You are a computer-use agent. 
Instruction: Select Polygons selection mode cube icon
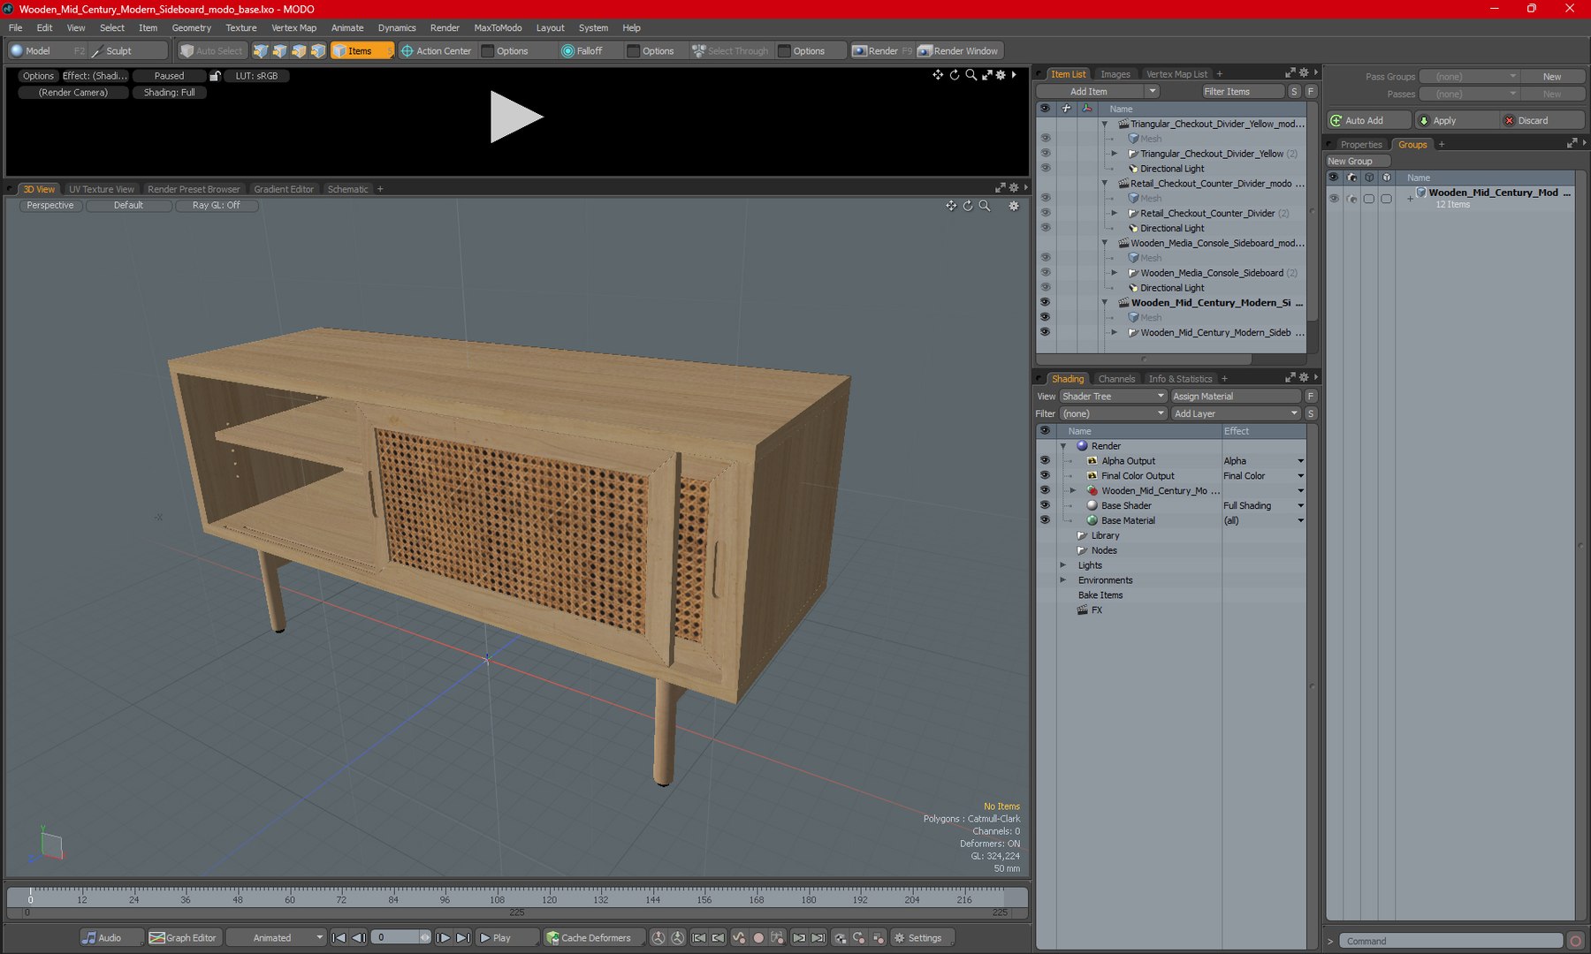click(299, 51)
